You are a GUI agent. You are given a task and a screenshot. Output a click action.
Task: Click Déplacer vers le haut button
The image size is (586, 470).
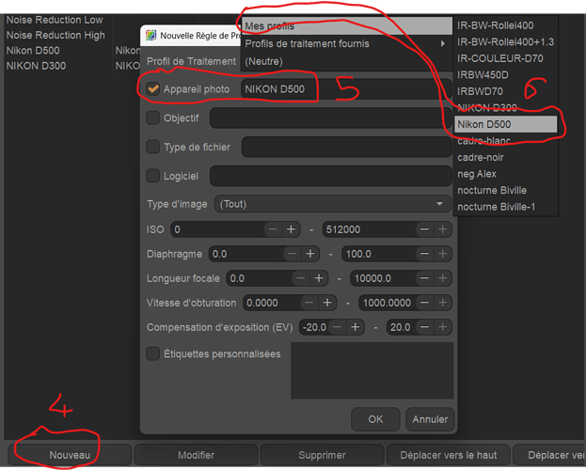pyautogui.click(x=449, y=455)
